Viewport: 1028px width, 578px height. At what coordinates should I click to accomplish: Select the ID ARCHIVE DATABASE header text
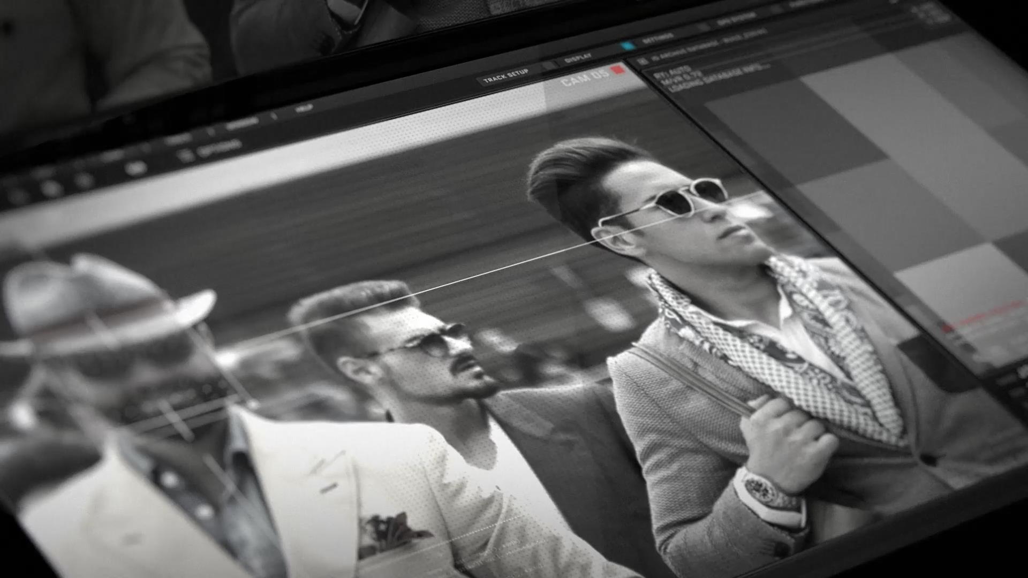click(x=709, y=44)
